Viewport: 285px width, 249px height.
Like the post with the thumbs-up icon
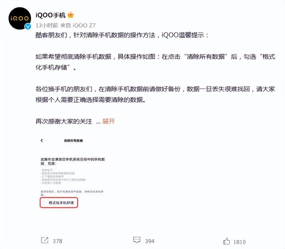point(227,241)
